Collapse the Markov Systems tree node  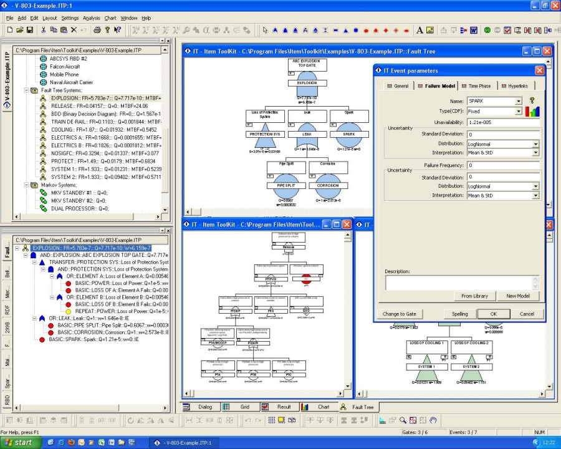click(27, 185)
